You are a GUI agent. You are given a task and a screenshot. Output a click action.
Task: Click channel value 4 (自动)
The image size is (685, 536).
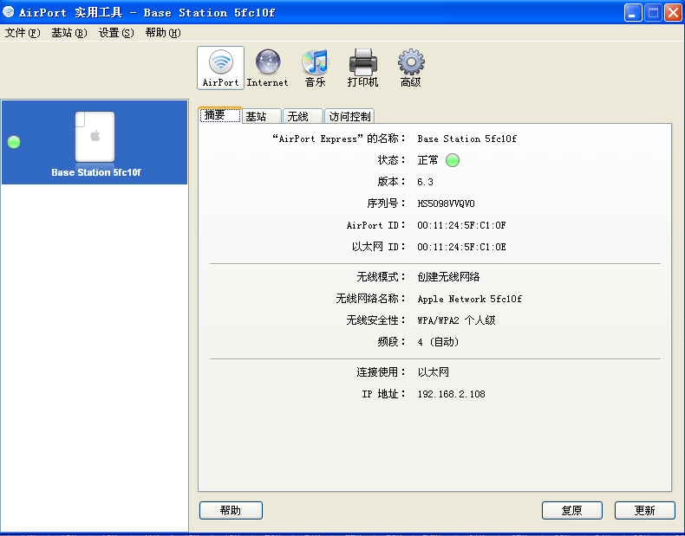439,342
